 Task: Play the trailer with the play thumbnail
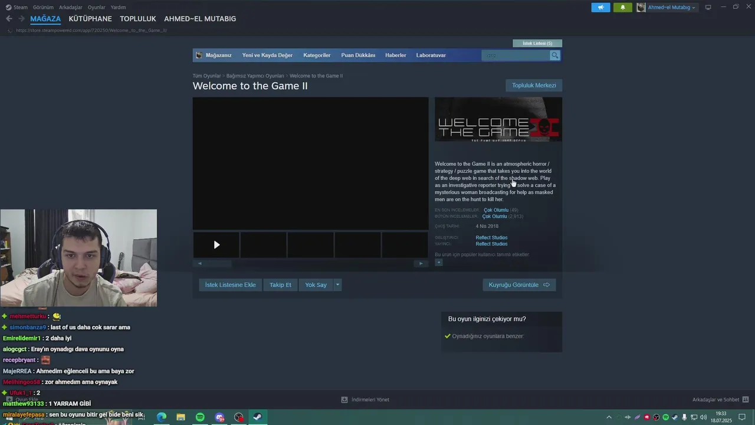216,245
